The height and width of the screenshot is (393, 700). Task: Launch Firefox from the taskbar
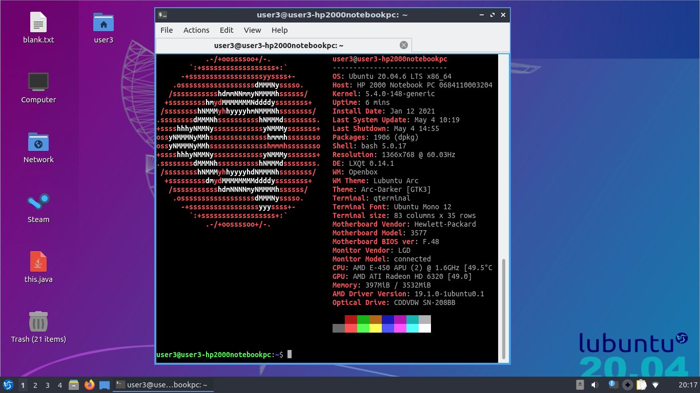(89, 385)
